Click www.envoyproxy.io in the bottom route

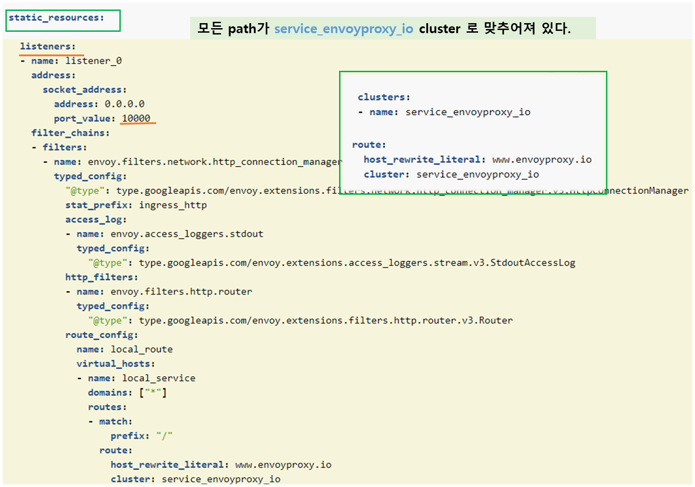click(x=283, y=465)
